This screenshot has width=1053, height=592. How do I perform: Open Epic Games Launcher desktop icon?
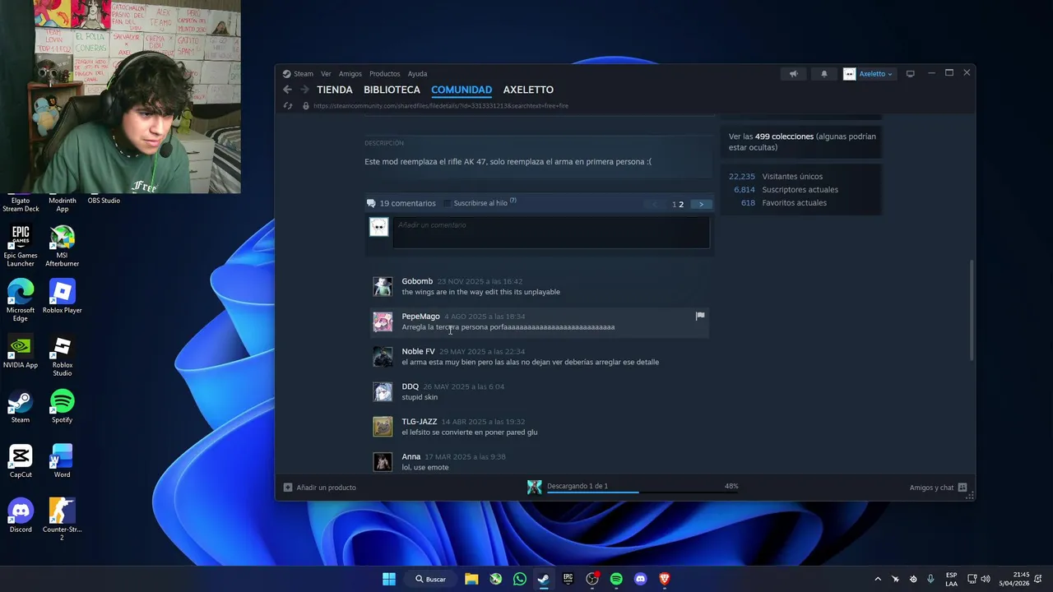click(21, 246)
